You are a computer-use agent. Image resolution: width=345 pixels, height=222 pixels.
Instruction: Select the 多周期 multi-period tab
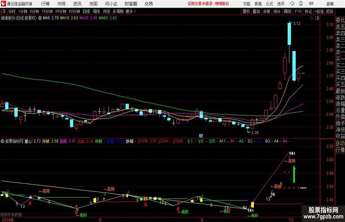[x=118, y=11]
